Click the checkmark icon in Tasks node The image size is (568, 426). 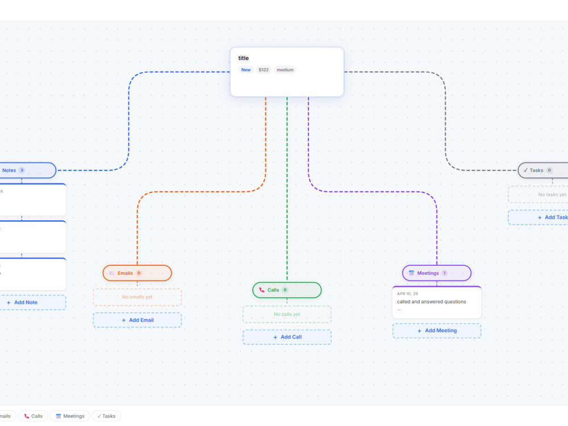(525, 170)
